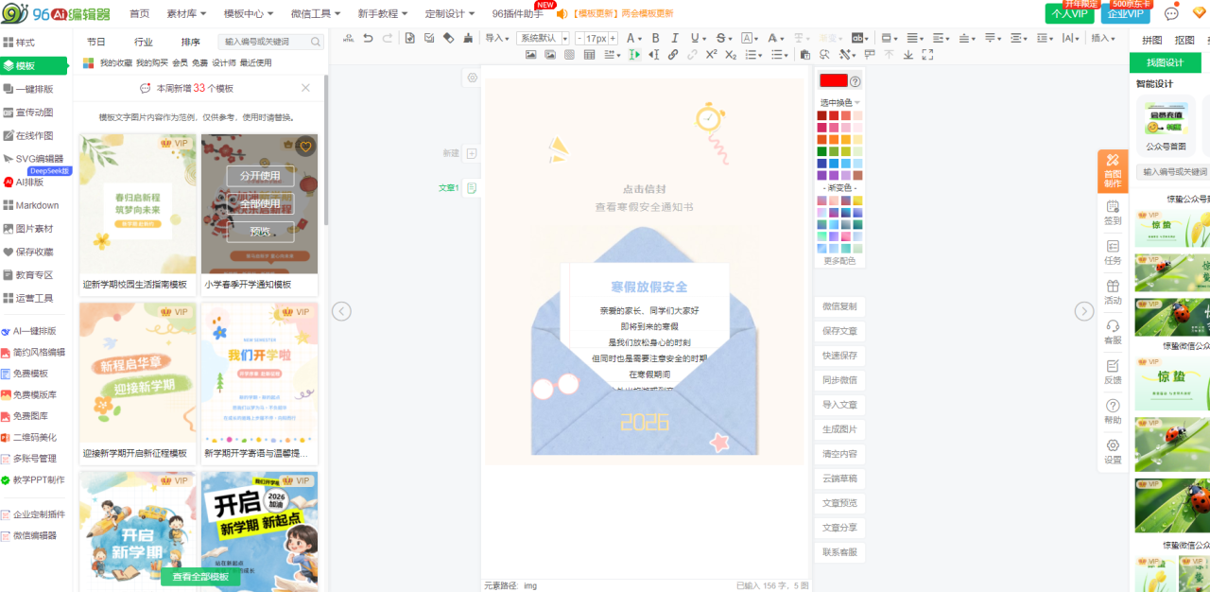Click the insert hyperlink icon
Image resolution: width=1210 pixels, height=592 pixels.
pyautogui.click(x=673, y=55)
